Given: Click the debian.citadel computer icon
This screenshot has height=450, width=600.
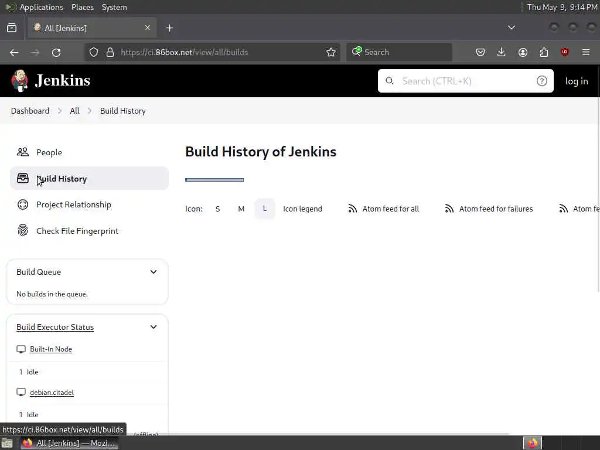Looking at the screenshot, I should [21, 392].
